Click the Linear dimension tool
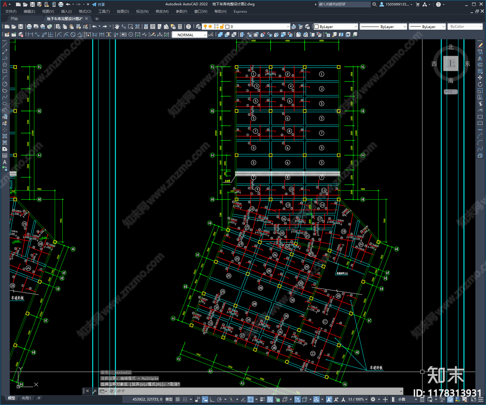 tap(30, 35)
